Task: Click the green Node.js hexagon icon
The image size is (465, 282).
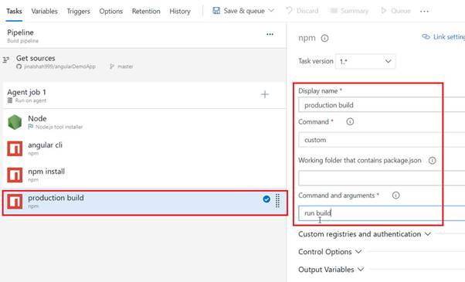Action: click(15, 122)
